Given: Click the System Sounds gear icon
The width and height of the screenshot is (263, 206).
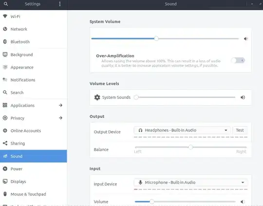Looking at the screenshot, I should pos(97,97).
